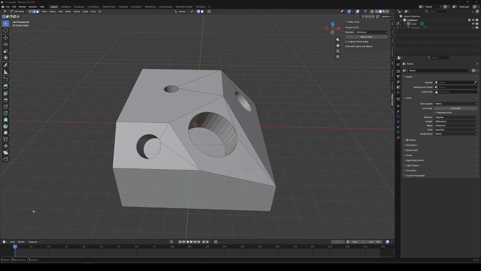
Task: Select the Select Box tool
Action: pos(6,24)
